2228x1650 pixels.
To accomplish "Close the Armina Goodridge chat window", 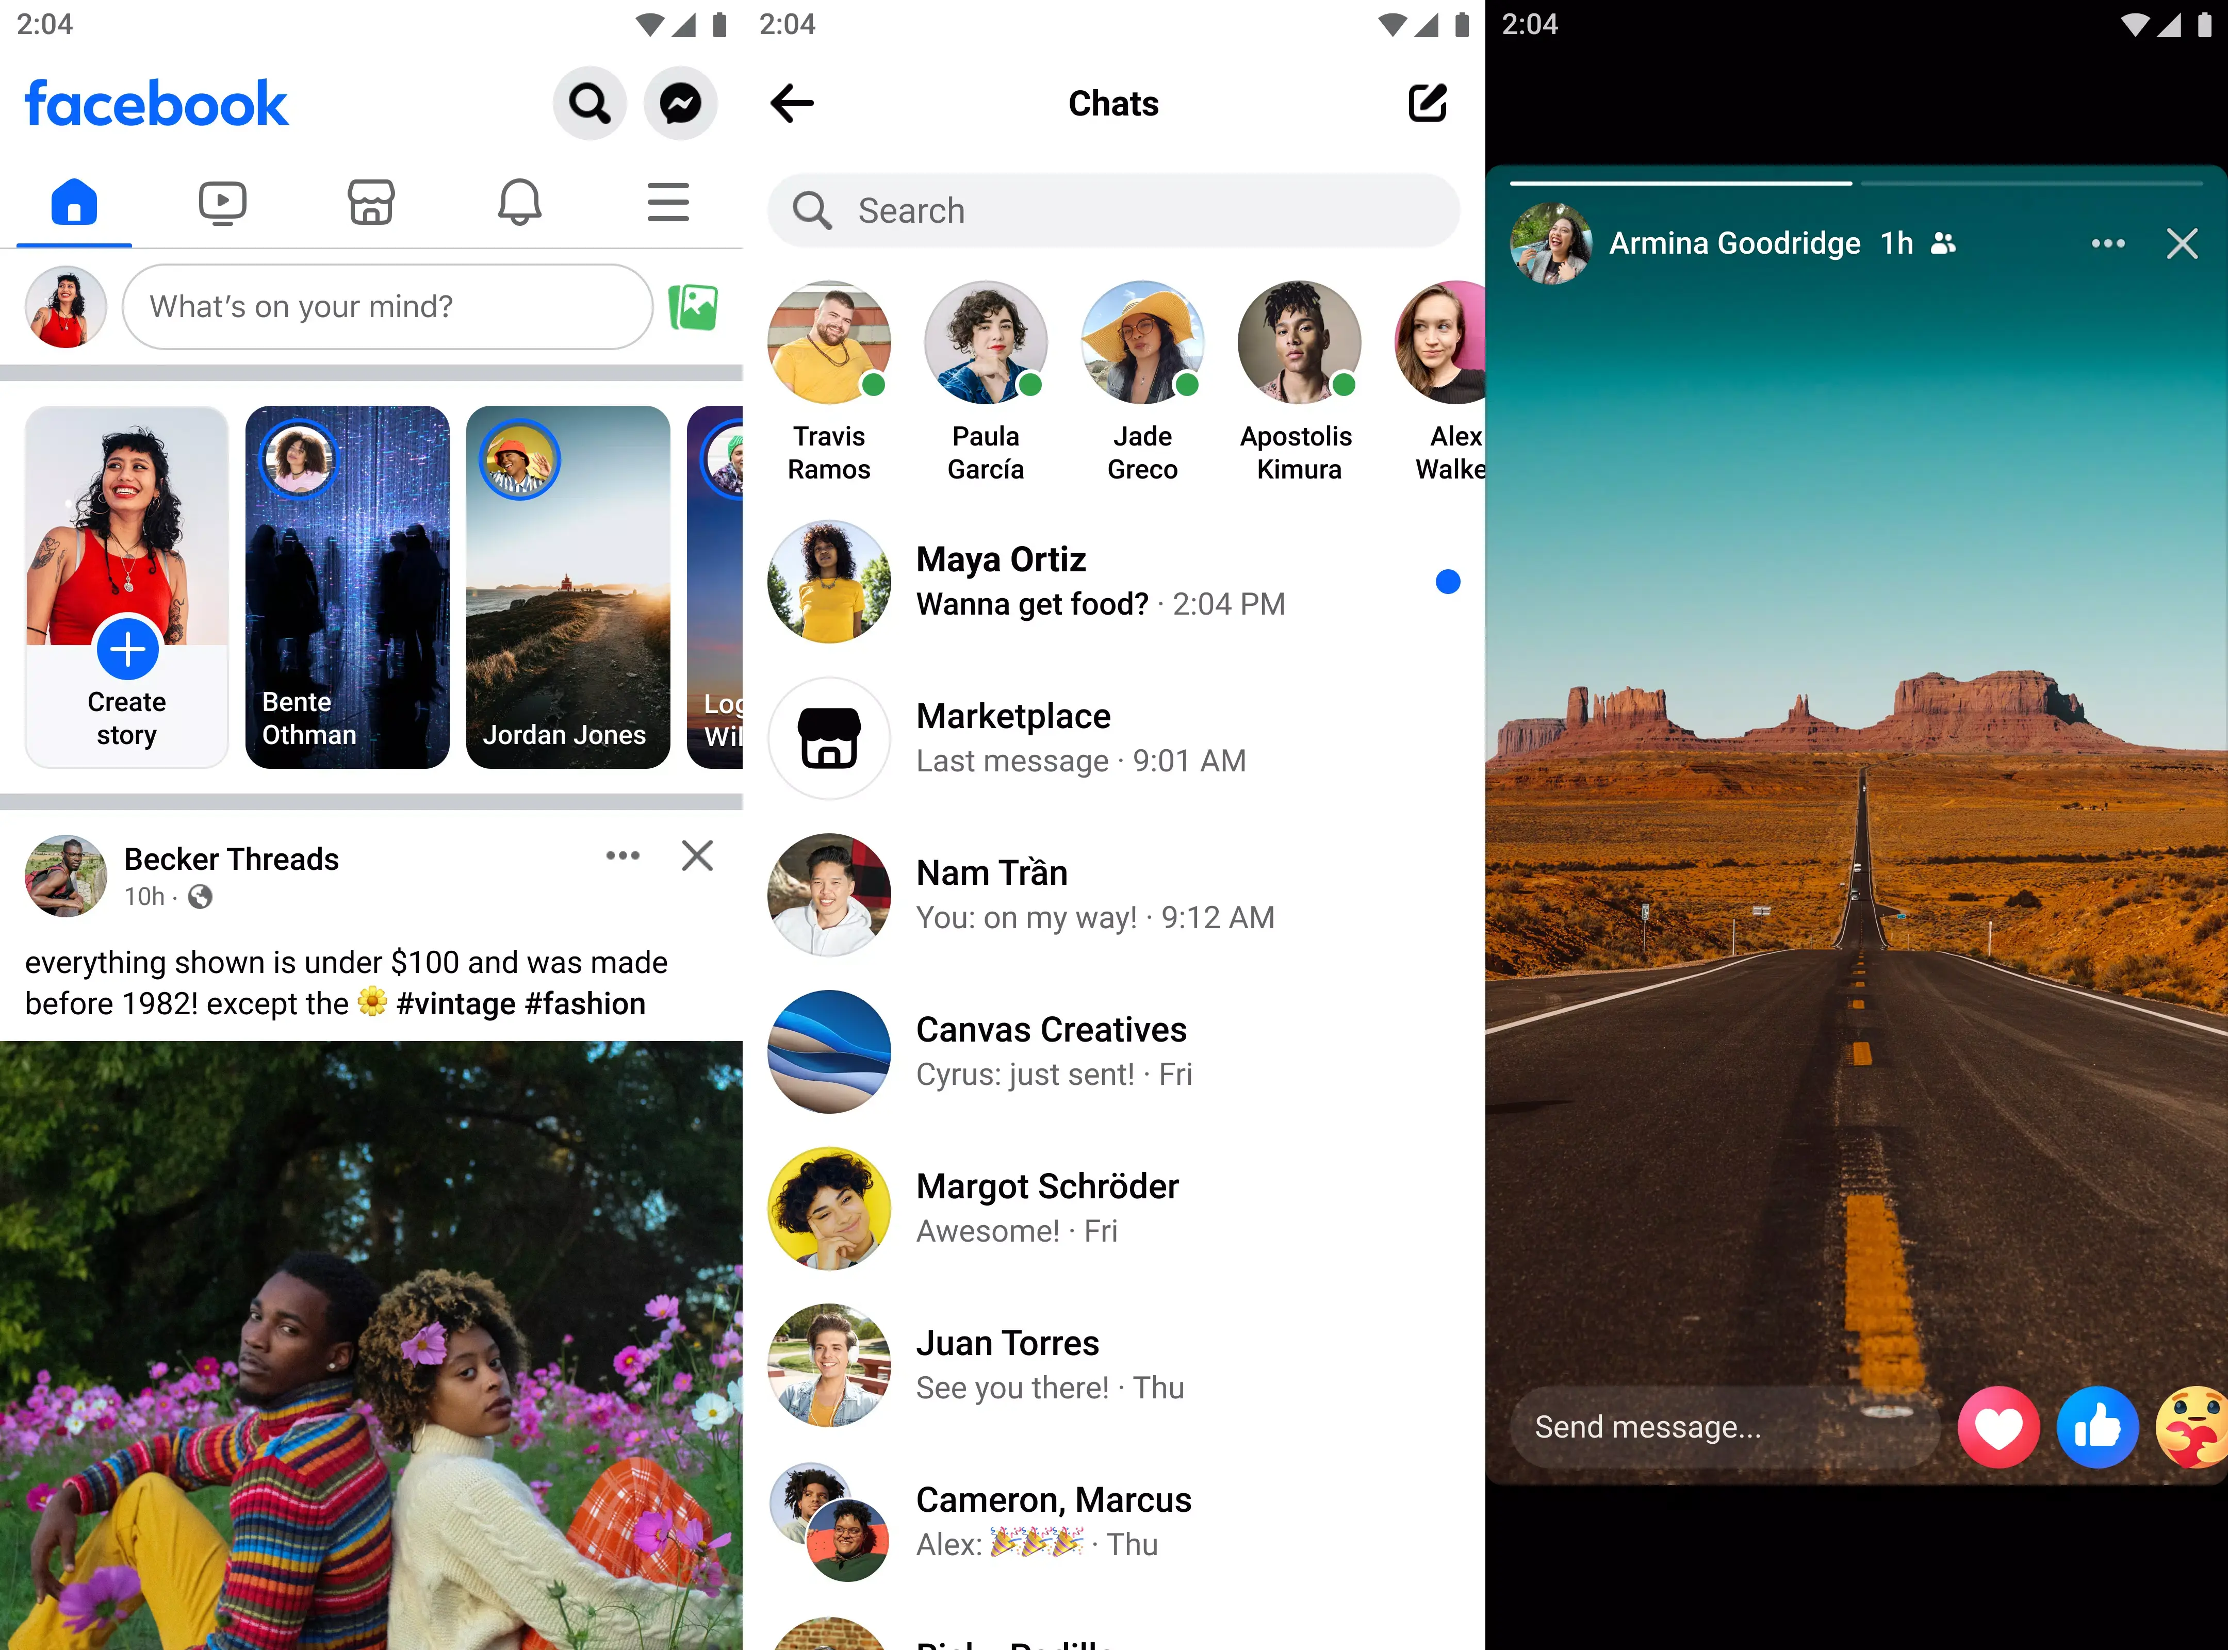I will coord(2181,243).
